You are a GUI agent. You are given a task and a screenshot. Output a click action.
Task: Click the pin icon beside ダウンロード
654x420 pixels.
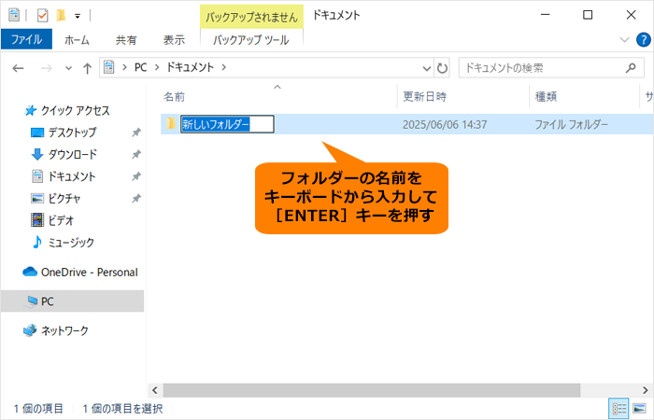(136, 155)
